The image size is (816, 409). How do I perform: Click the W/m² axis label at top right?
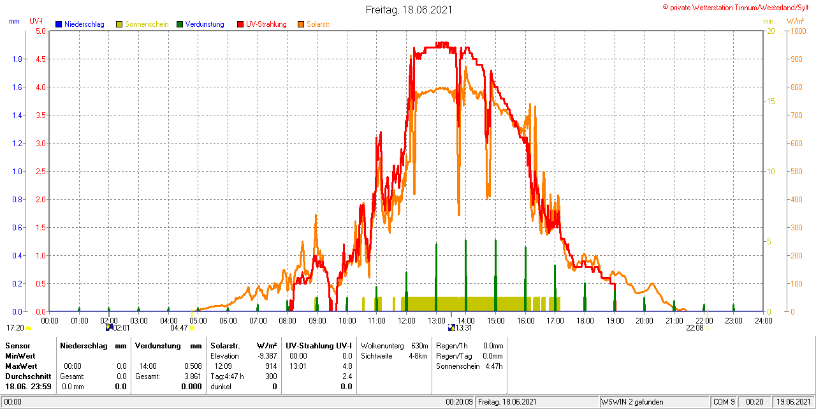click(795, 21)
